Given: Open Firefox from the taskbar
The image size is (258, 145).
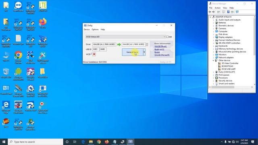Looking at the screenshot, I should [106, 142].
